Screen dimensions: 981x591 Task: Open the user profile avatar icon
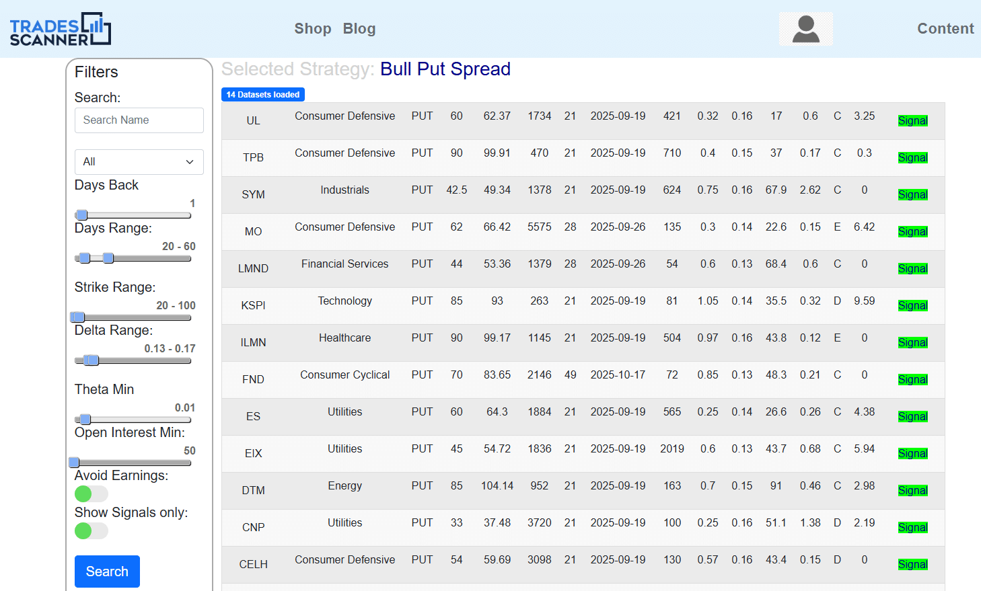click(x=805, y=29)
